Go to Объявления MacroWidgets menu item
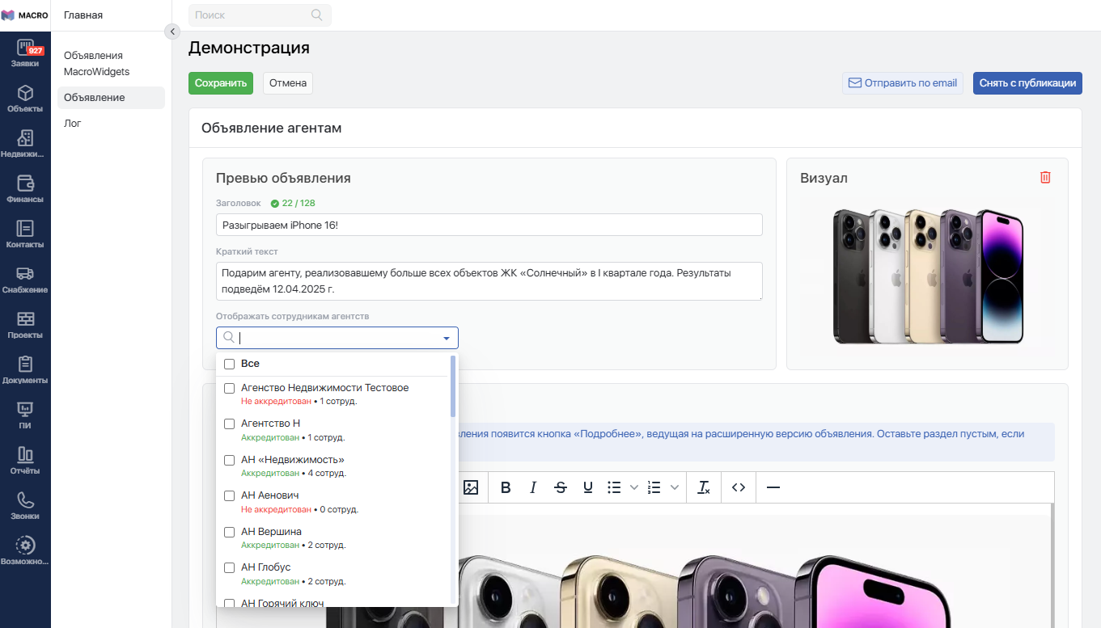Image resolution: width=1101 pixels, height=628 pixels. (97, 64)
